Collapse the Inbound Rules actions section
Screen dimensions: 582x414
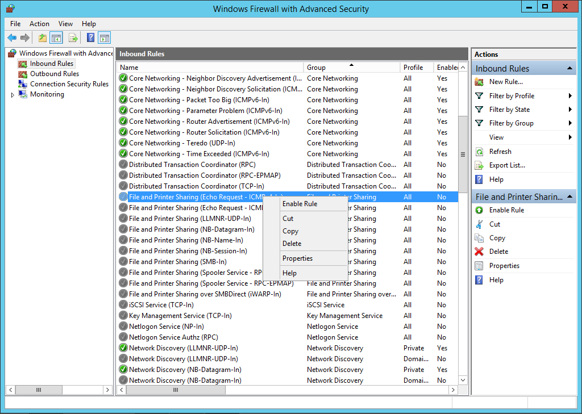[569, 69]
